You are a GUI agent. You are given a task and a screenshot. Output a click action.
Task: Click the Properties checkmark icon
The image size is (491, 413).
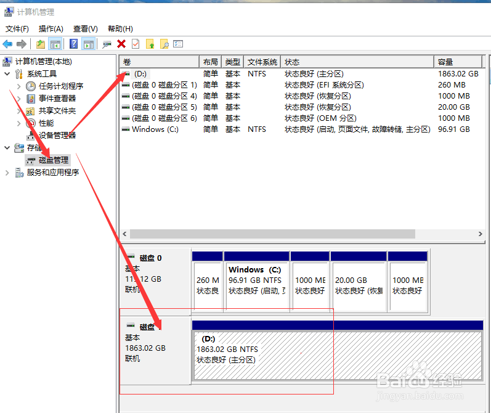coord(136,44)
